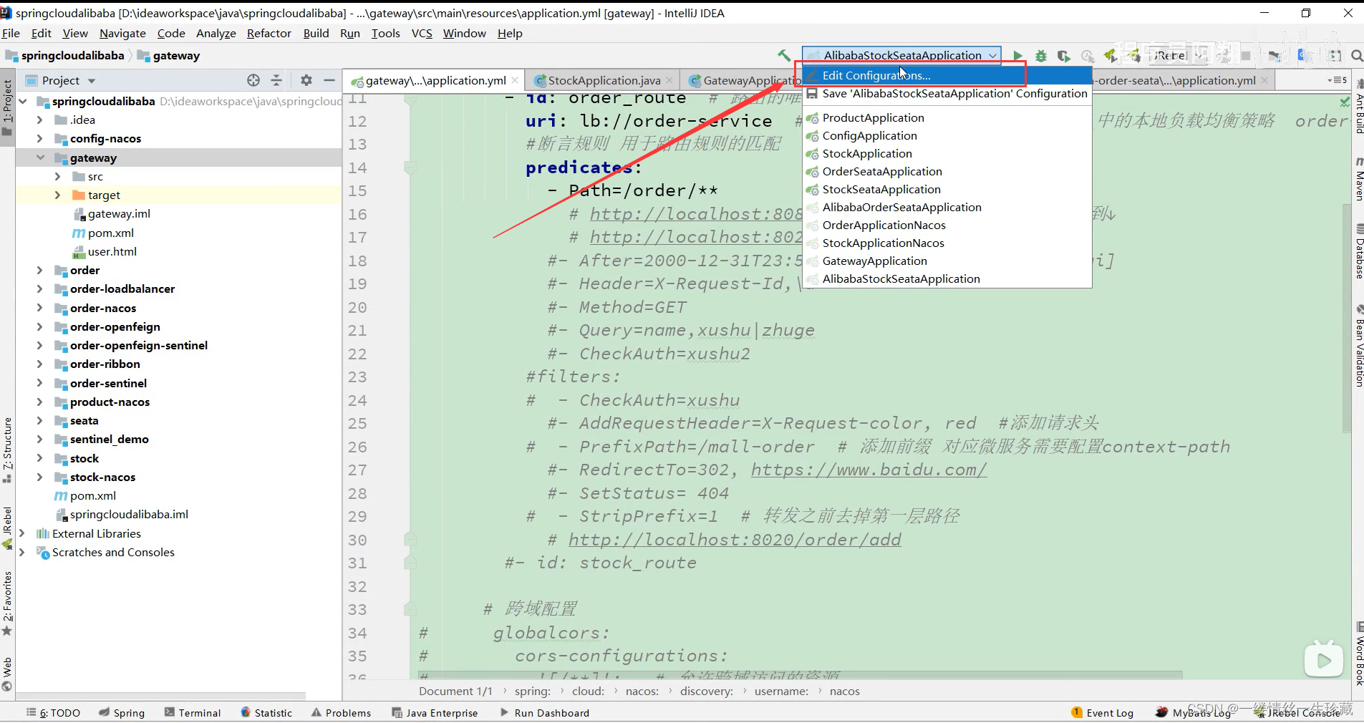Open the Ant Build tool window
1364x723 pixels.
1358,107
